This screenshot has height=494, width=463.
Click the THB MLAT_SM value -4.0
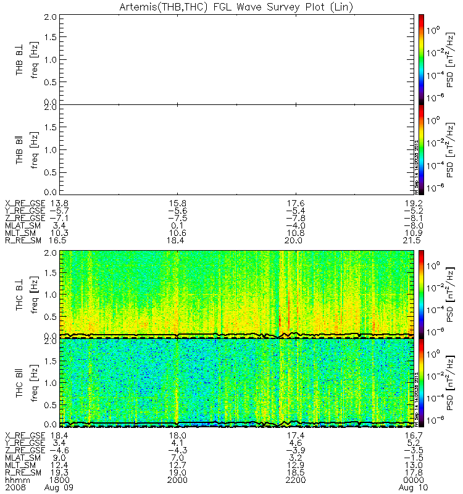click(296, 225)
